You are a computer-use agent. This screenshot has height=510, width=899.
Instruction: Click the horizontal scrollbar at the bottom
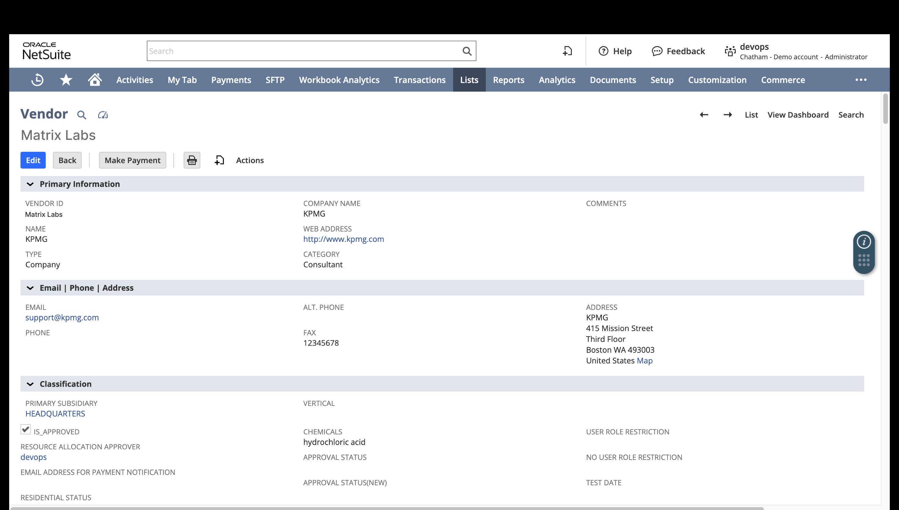[387, 508]
